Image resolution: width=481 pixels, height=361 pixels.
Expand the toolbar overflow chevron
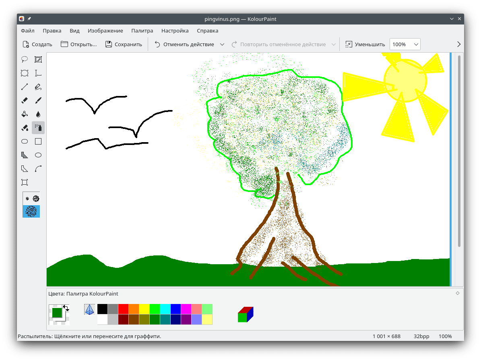point(459,45)
